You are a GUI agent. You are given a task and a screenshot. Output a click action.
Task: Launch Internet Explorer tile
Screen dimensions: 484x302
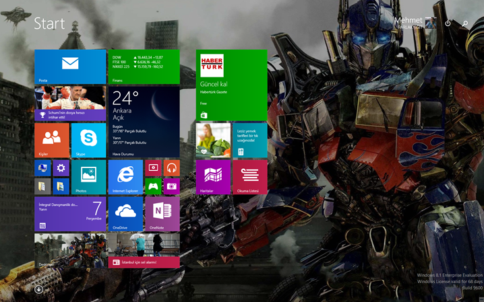125,178
